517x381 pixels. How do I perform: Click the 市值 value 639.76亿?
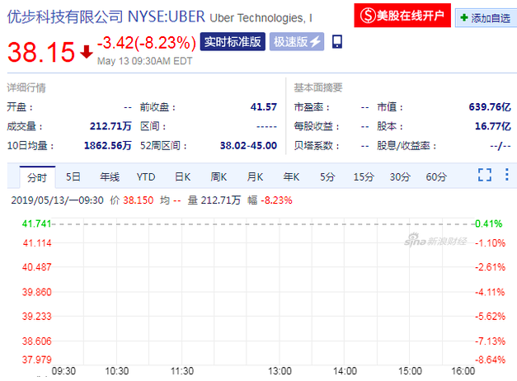[x=490, y=107]
